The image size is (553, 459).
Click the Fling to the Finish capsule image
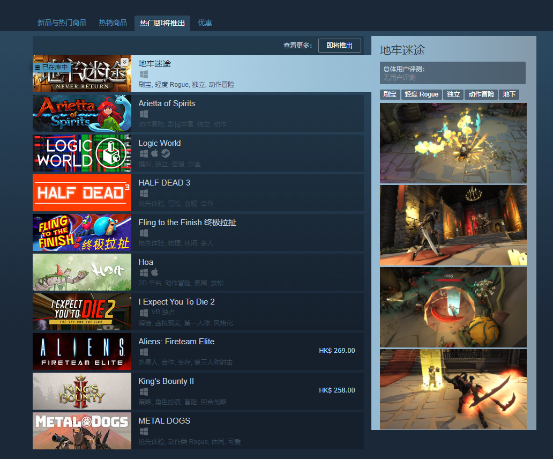82,233
